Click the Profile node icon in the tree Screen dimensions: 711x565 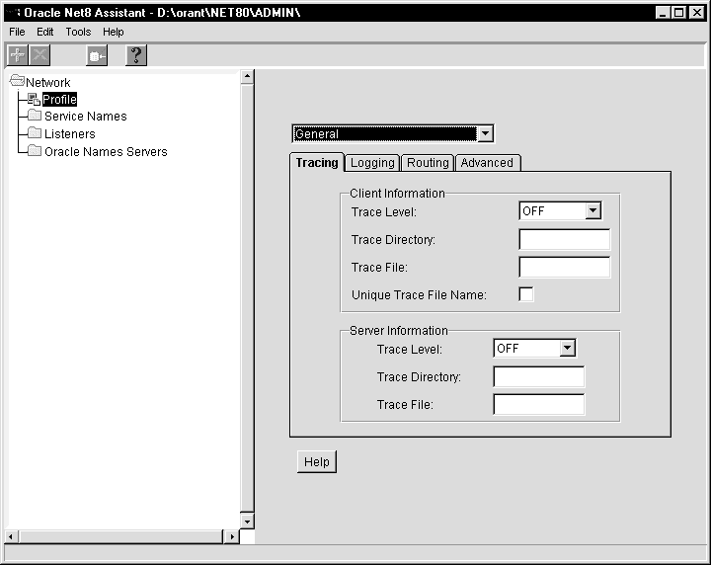34,99
